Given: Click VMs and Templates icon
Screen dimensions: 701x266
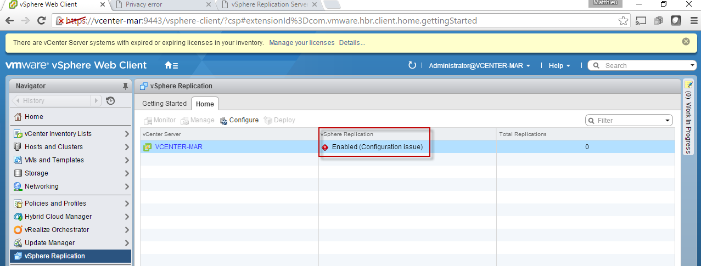Looking at the screenshot, I should click(18, 160).
